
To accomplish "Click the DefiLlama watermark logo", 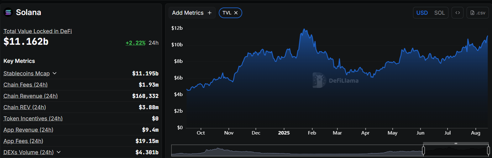I will coord(319,80).
